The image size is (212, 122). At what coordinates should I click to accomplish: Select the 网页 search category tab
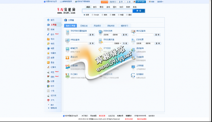point(88,7)
